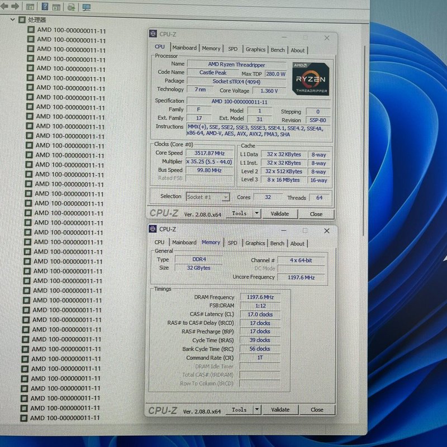
Task: Select the CPU tab in upper CPU-Z window
Action: coord(160,47)
